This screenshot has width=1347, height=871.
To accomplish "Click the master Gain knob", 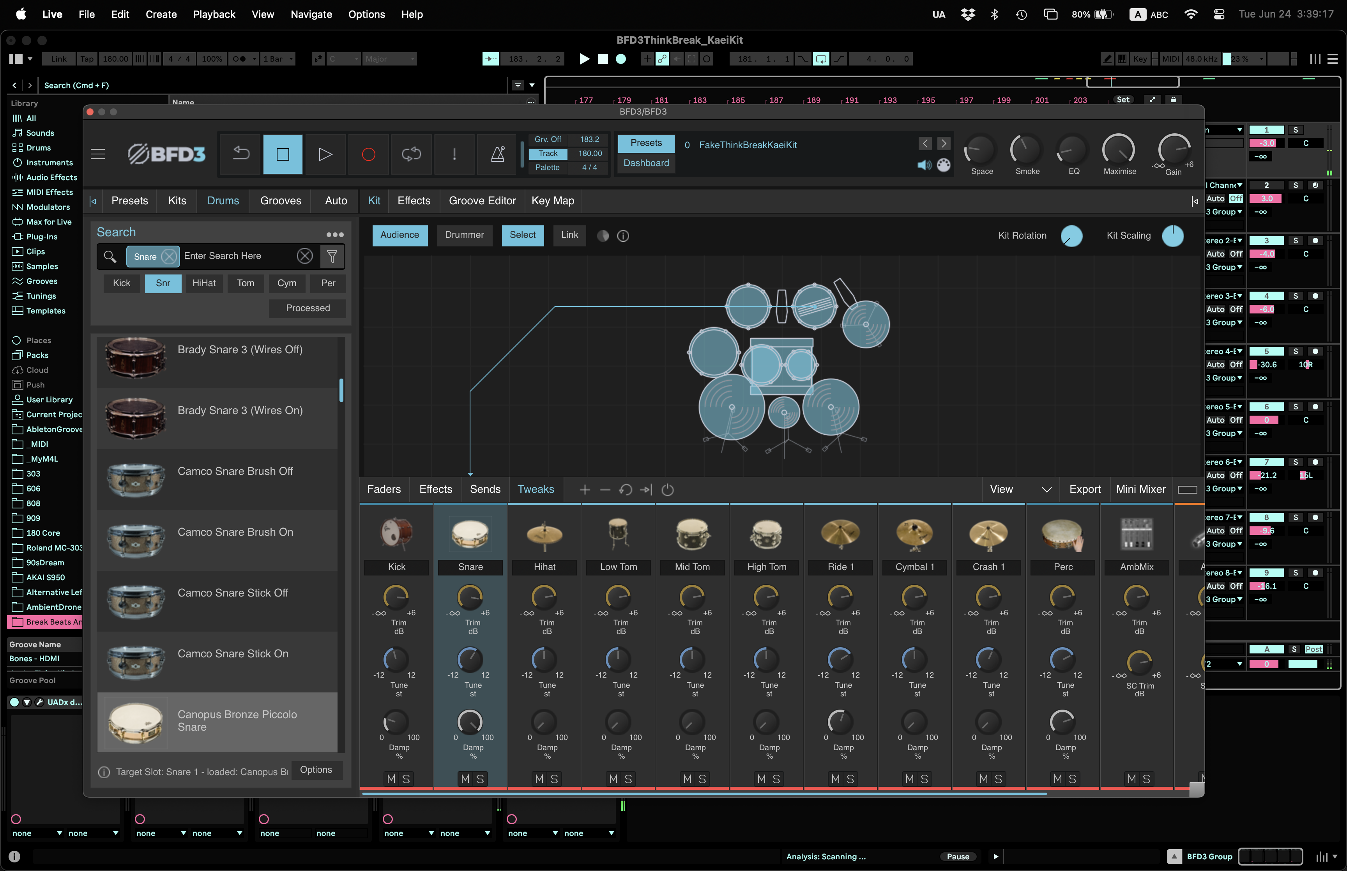I will click(x=1174, y=150).
